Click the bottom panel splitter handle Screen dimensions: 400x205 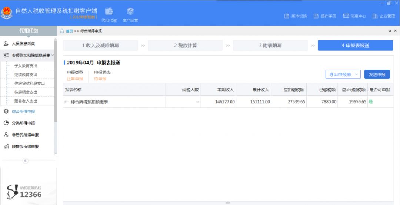coord(228,203)
